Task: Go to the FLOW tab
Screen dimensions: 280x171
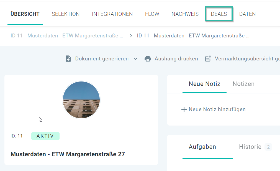Action: (152, 14)
